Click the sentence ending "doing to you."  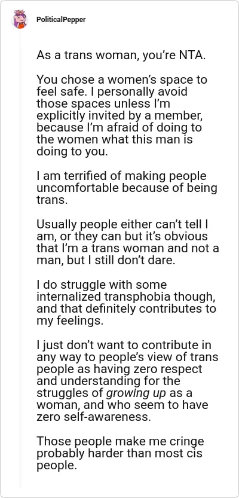click(72, 152)
